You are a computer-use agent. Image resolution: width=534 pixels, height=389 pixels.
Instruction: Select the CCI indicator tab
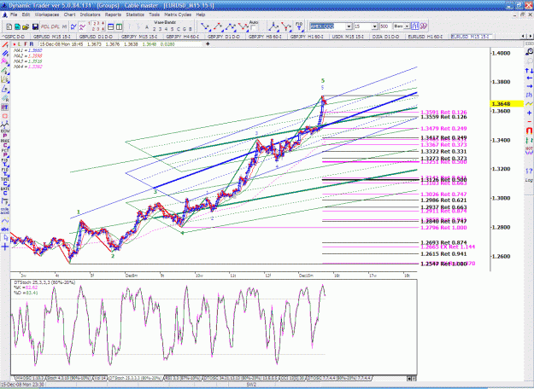293,378
